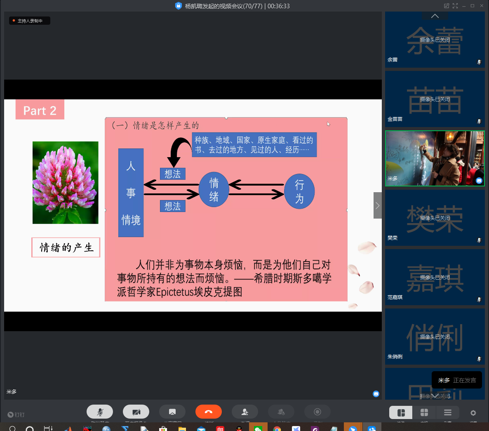The width and height of the screenshot is (489, 431).
Task: Collapse the participant video sidebar
Action: 377,205
